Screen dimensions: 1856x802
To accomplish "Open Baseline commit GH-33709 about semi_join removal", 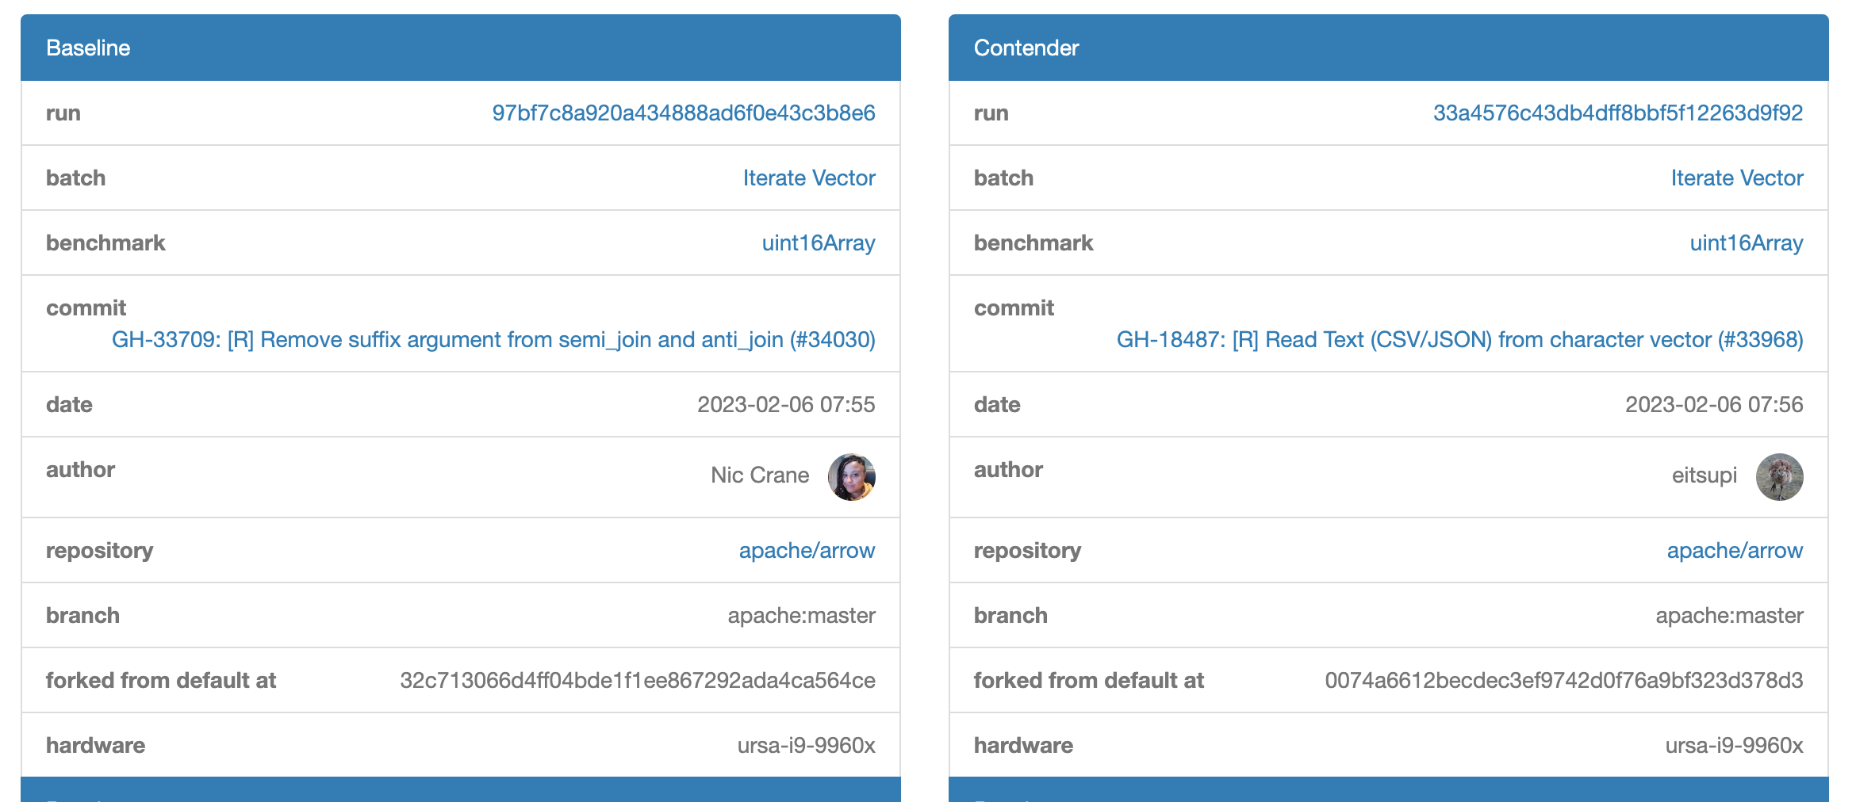I will point(493,339).
